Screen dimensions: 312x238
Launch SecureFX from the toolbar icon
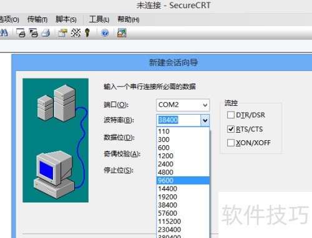coord(122,33)
